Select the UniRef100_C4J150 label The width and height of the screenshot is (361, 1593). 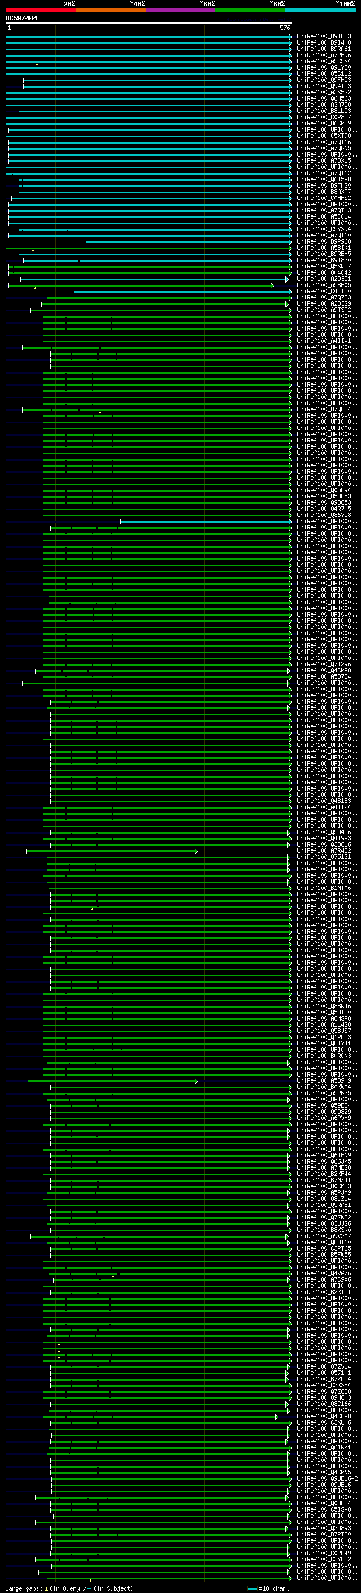tap(324, 291)
